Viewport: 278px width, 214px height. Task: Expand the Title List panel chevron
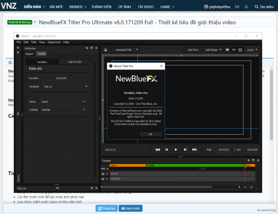[x=58, y=188]
